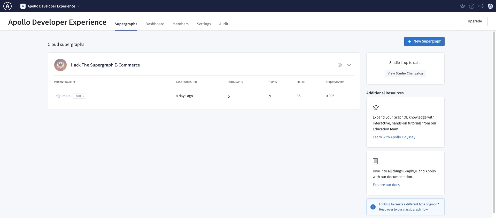Click the Hack The Supergraph graph avatar
496x218 pixels.
tap(60, 65)
